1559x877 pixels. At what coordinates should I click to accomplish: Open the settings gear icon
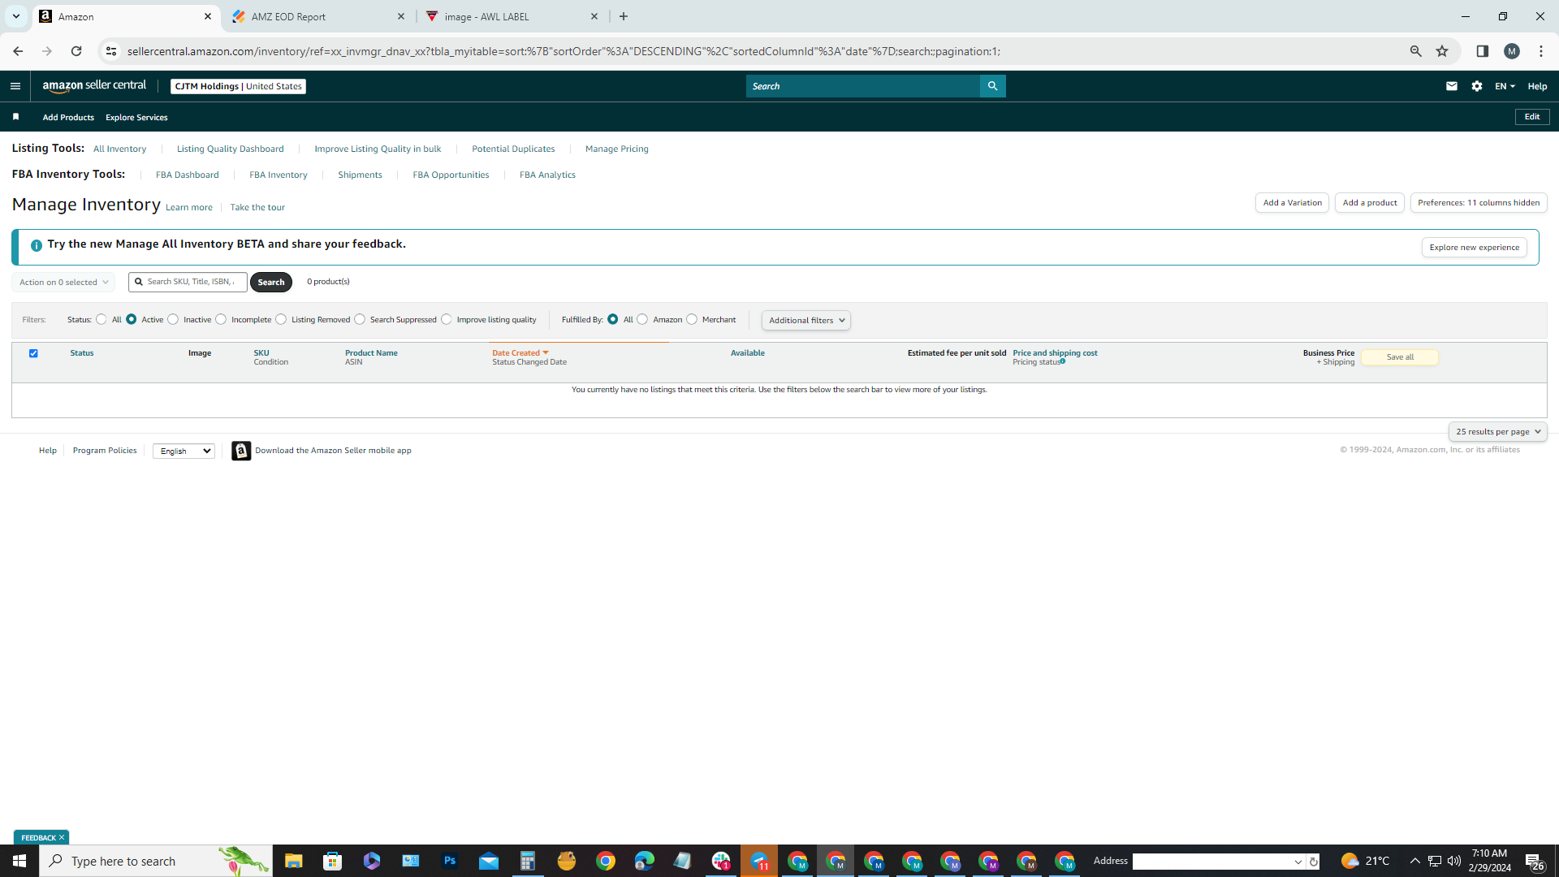(1477, 86)
